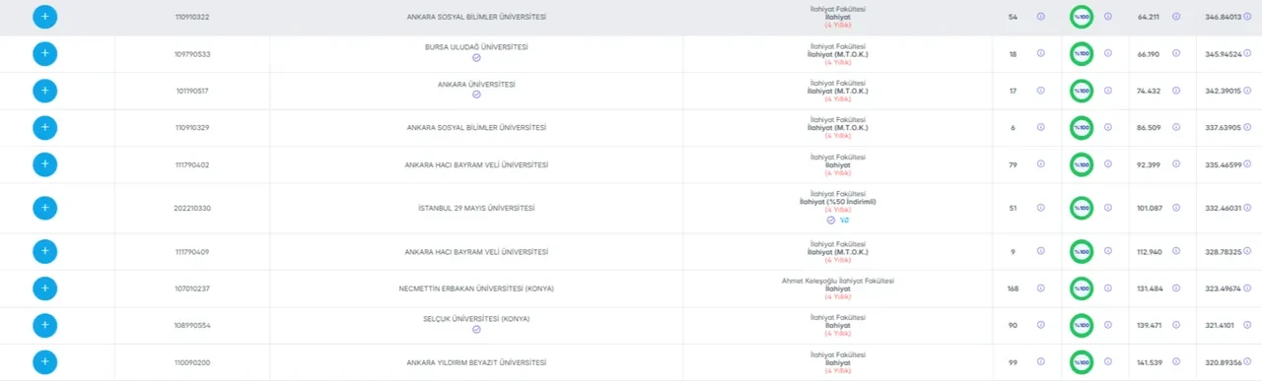Open NECMETTİN ERBAKAN ÜNİVERSİTESİ (KONYA) name

(x=476, y=288)
